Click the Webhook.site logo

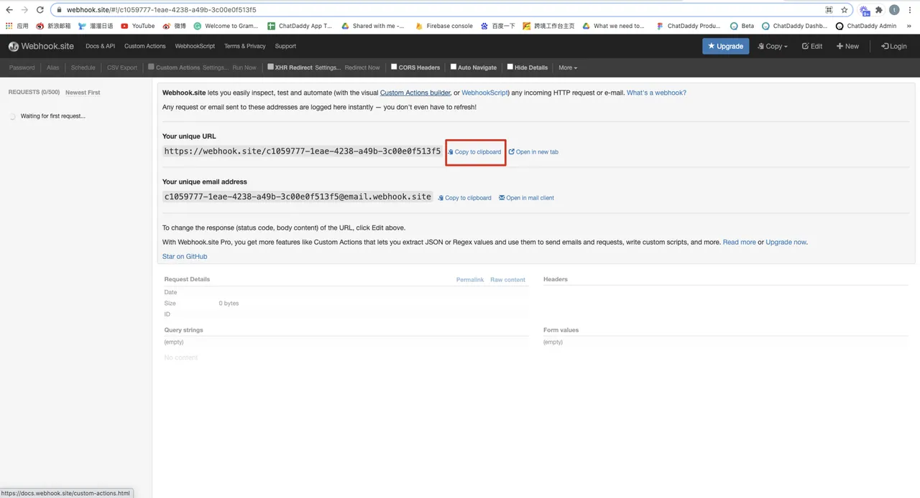41,46
